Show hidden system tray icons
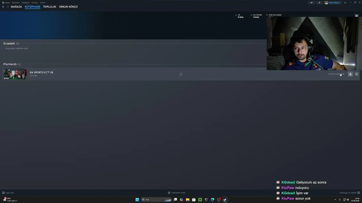362x203 pixels. [x=335, y=200]
